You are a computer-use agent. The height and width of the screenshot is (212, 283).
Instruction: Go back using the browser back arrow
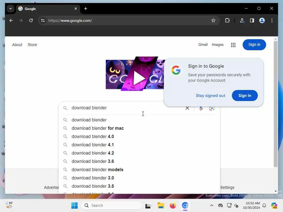pos(11,20)
